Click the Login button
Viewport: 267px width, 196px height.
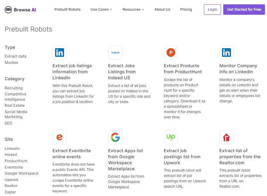pos(212,10)
